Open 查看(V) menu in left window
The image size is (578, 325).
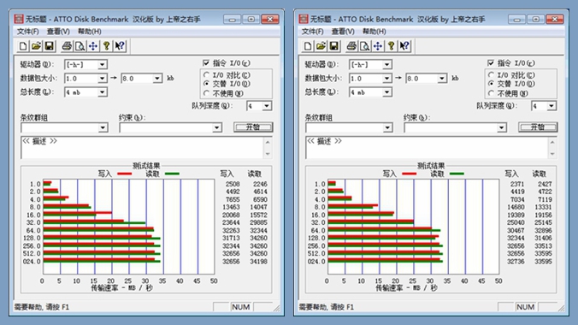click(x=58, y=32)
